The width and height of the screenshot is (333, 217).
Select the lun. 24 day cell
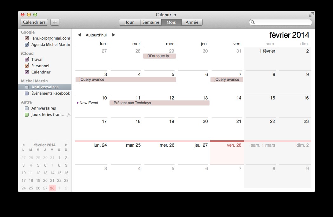tap(92, 153)
